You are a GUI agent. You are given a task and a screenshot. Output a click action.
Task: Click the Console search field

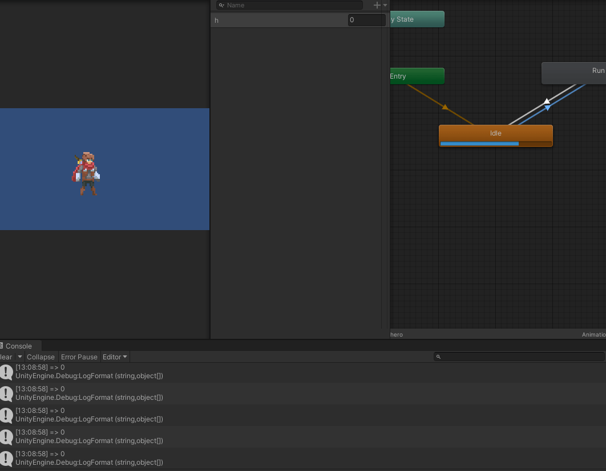519,357
